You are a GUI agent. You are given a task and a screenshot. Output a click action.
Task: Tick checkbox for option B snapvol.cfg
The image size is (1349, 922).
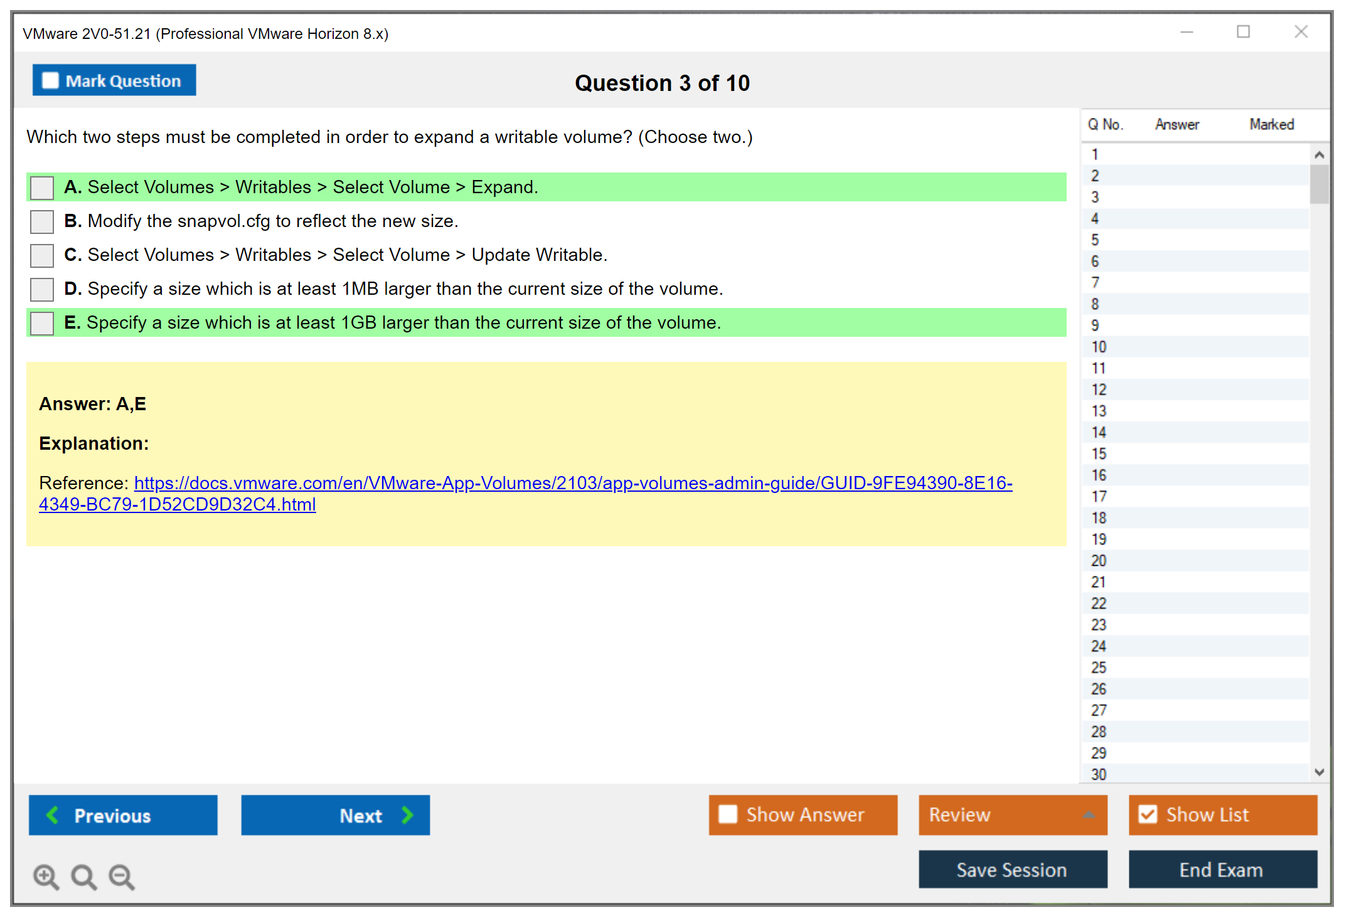click(42, 221)
